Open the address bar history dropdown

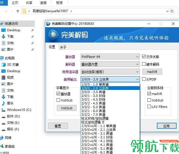(167, 11)
